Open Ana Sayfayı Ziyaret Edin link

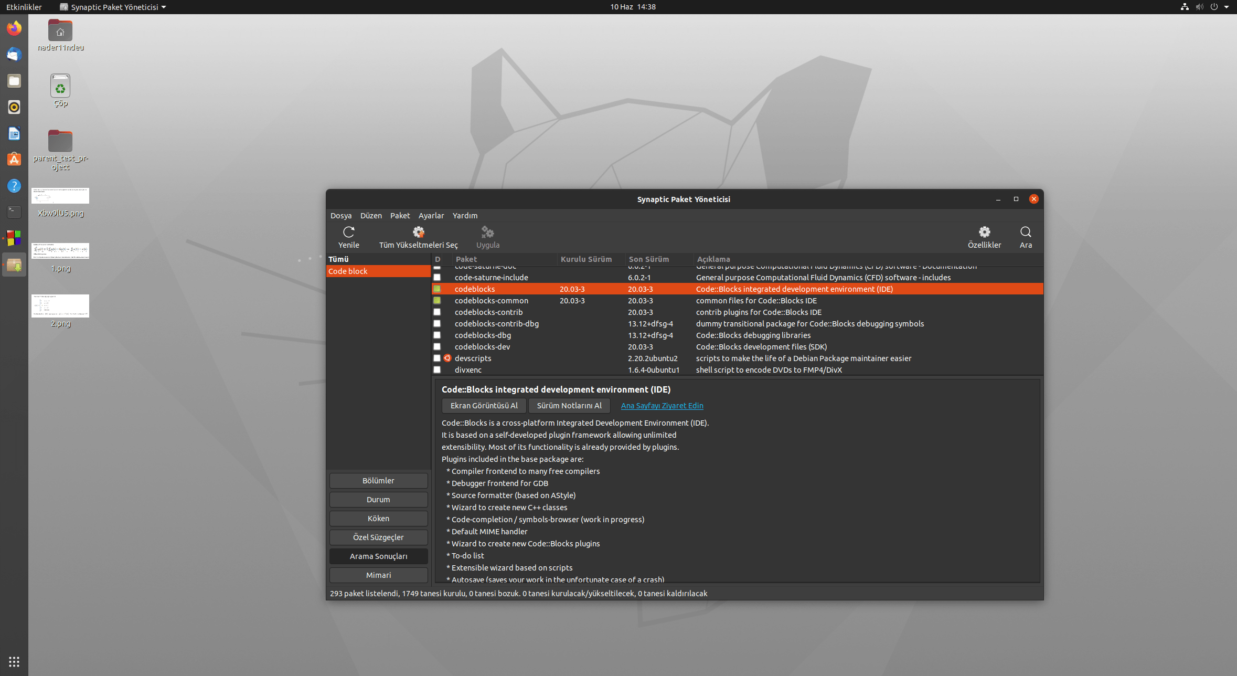point(662,406)
